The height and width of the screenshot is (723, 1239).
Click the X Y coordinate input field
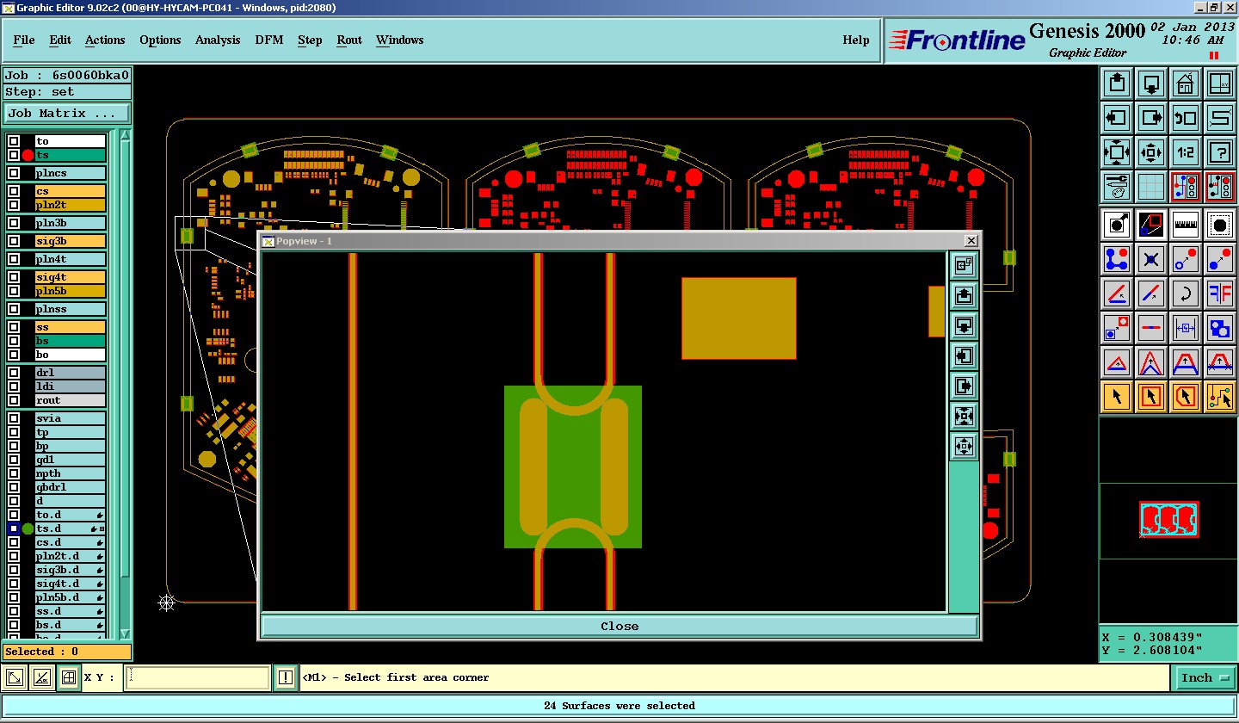(197, 677)
